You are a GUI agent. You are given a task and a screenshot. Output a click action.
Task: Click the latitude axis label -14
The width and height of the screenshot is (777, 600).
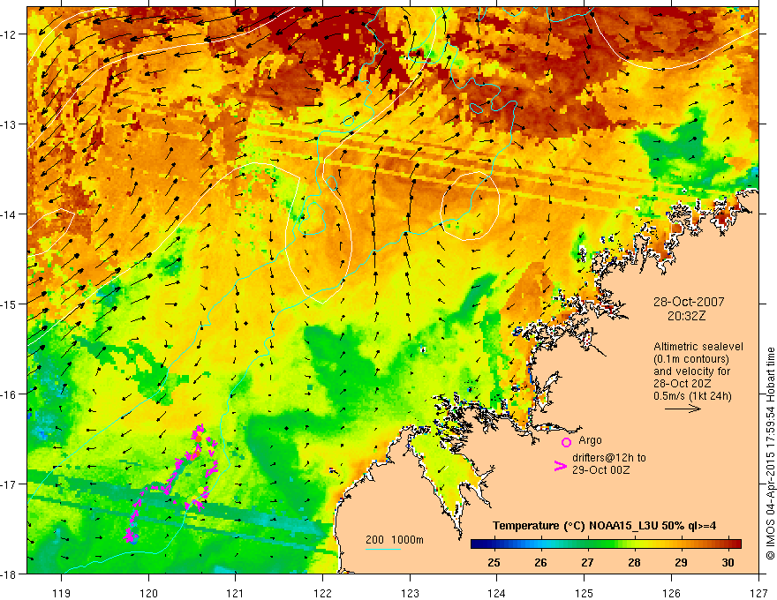(8, 214)
